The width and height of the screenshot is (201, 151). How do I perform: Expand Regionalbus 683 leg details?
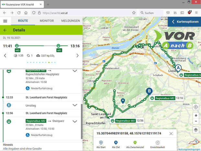pyautogui.click(x=75, y=71)
